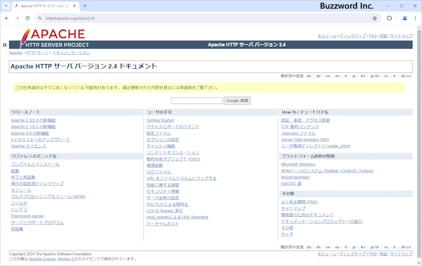422x266 pixels.
Task: Open コンパイルとインストール link
Action: tap(35, 164)
